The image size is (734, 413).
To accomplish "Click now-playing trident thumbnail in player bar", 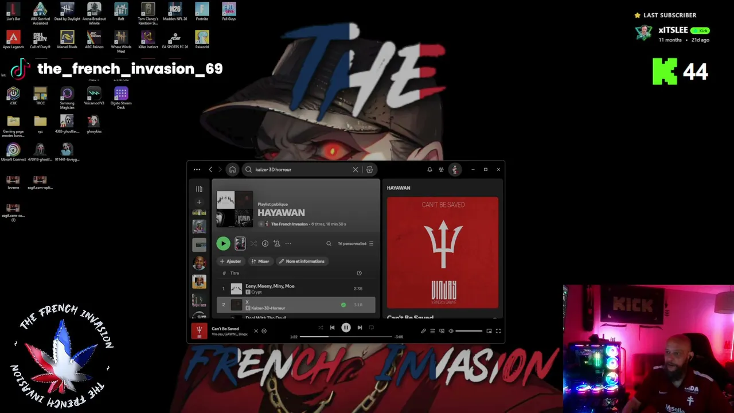I will coord(199,331).
